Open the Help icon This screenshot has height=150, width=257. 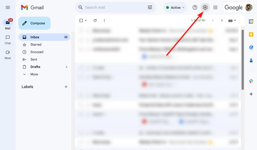pyautogui.click(x=195, y=7)
